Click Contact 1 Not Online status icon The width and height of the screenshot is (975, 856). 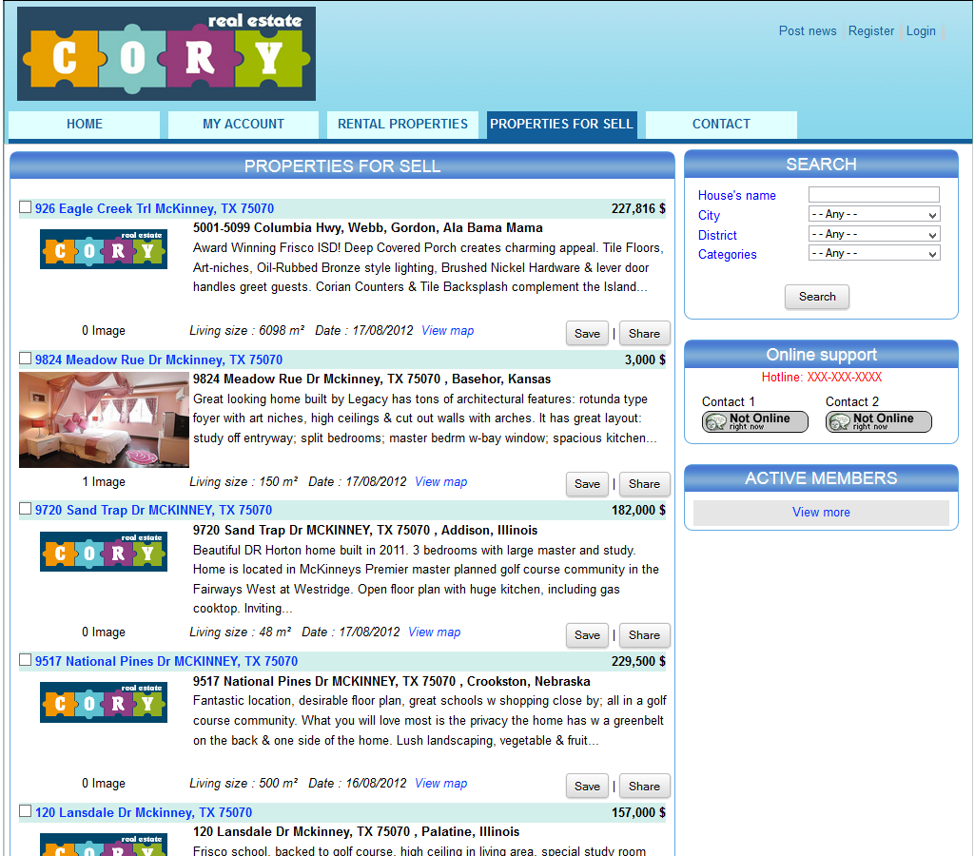(x=754, y=422)
